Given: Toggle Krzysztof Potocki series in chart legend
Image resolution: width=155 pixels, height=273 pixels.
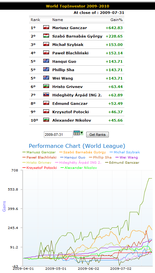Looking at the screenshot, I should coord(40,168).
